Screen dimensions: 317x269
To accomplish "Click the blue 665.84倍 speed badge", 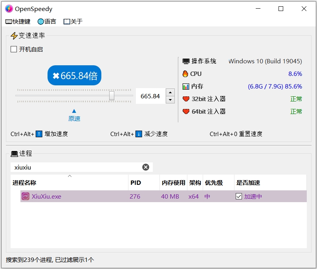I will (74, 75).
